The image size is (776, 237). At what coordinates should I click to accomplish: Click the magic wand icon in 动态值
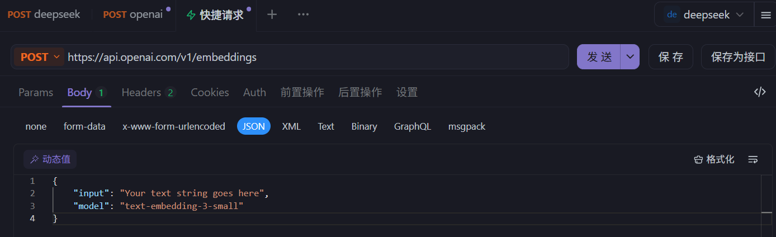pyautogui.click(x=35, y=159)
